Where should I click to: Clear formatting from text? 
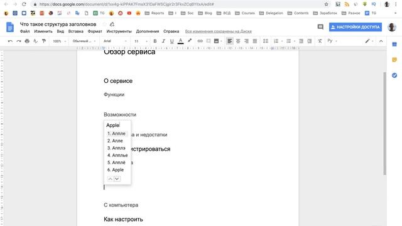pyautogui.click(x=320, y=41)
